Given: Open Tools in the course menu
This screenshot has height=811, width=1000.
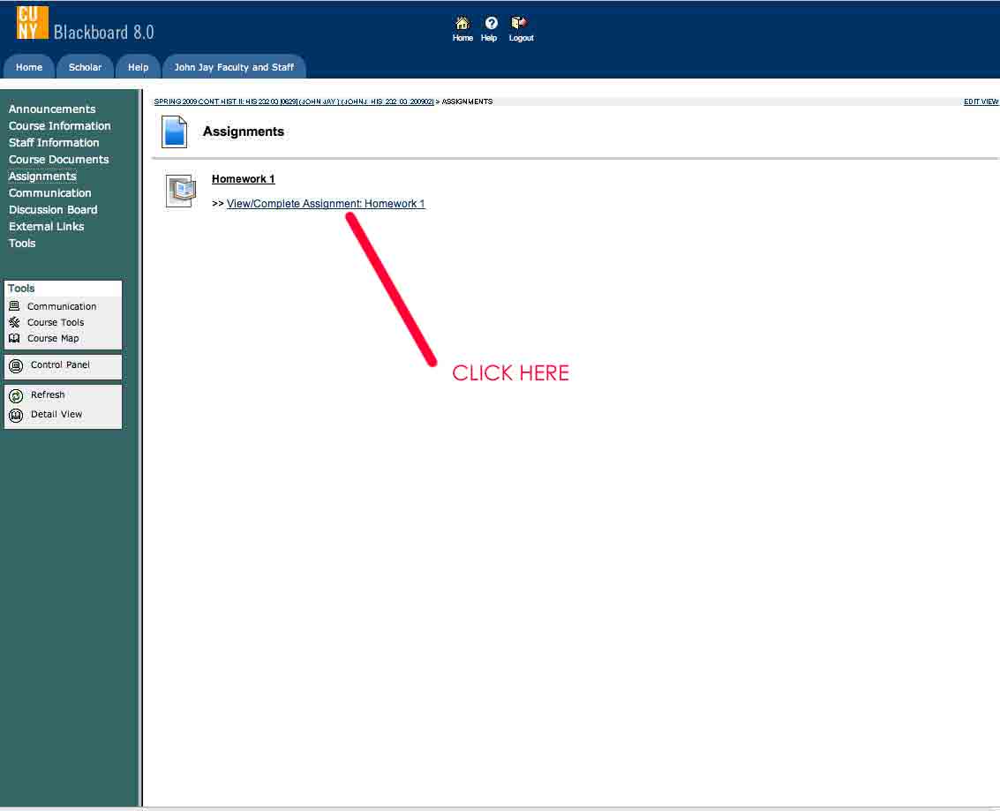Looking at the screenshot, I should [22, 243].
